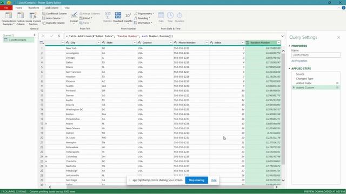
Task: Delete the Added Custom step via X
Action: point(294,87)
